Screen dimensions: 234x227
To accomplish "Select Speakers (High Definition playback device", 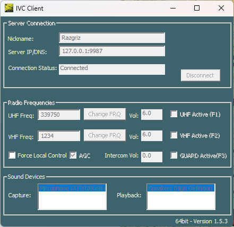I will pyautogui.click(x=181, y=188).
